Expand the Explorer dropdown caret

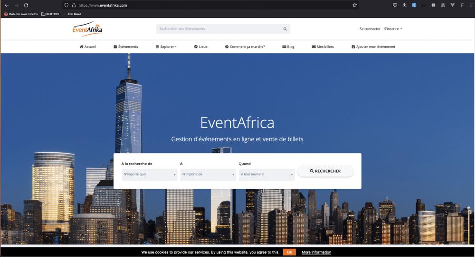click(x=176, y=46)
